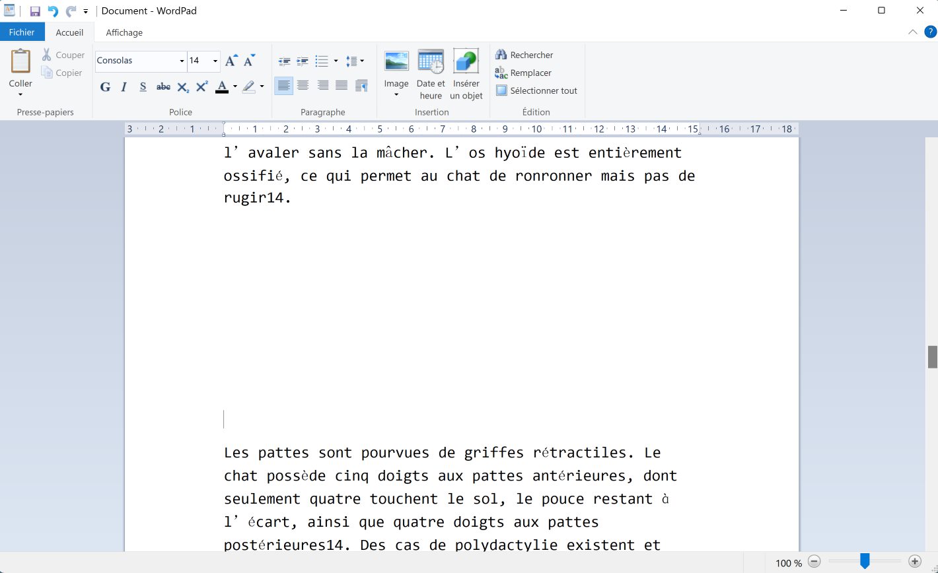Apply the text highlight color
This screenshot has width=938, height=573.
(x=248, y=86)
